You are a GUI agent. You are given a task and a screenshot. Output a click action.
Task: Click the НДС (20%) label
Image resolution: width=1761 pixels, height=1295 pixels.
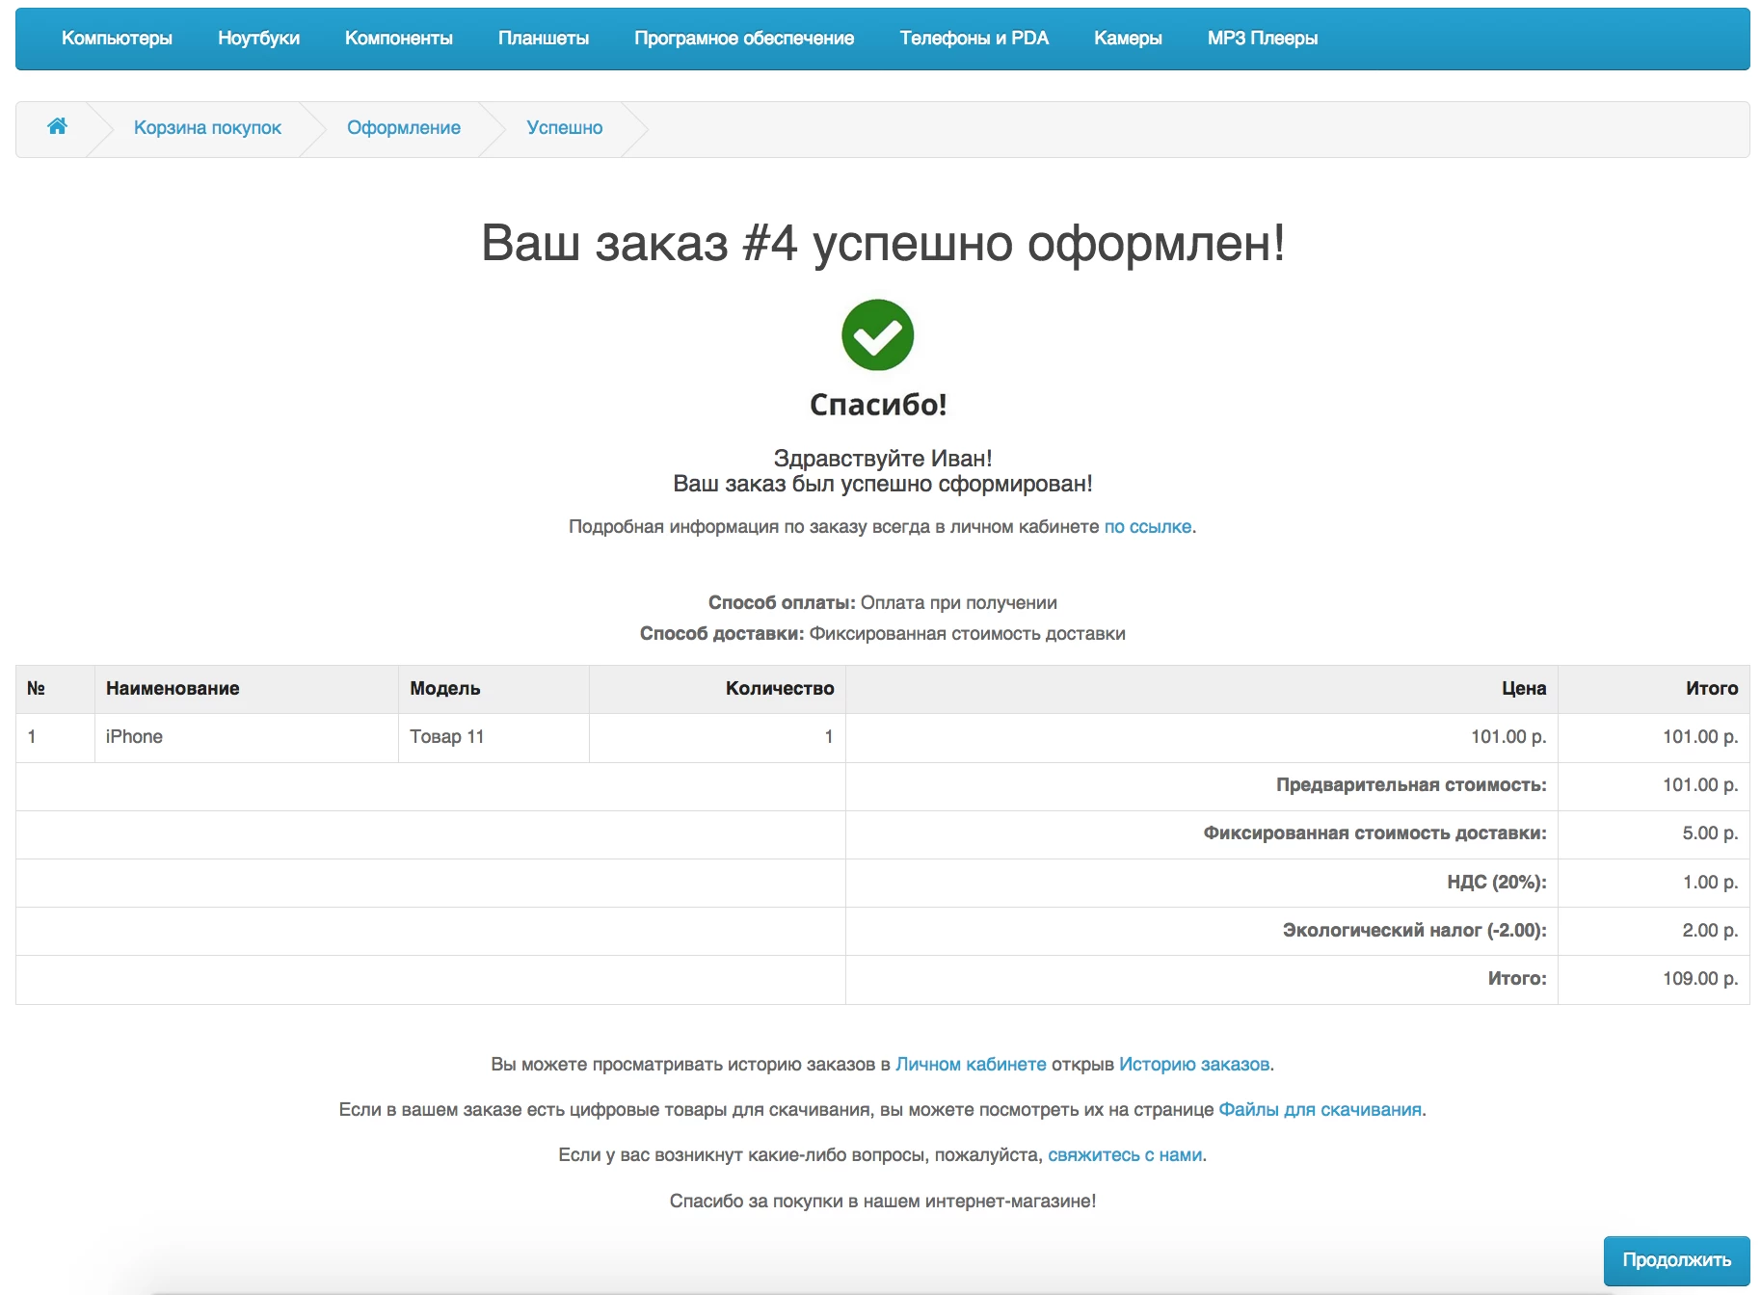(x=1497, y=883)
